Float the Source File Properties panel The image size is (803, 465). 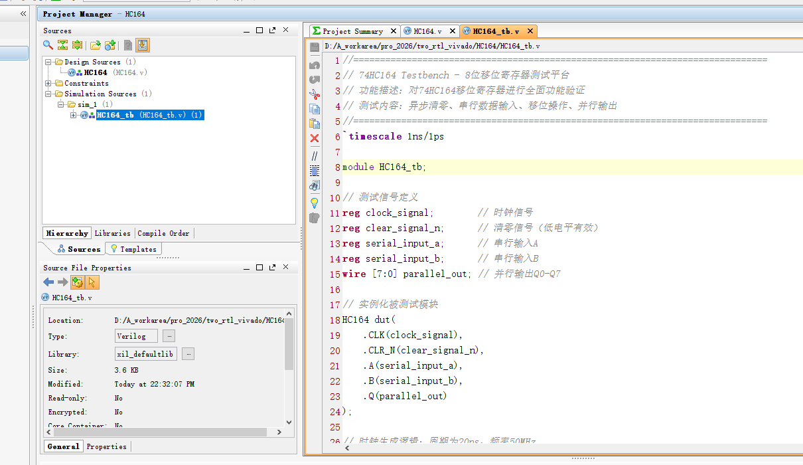(273, 267)
